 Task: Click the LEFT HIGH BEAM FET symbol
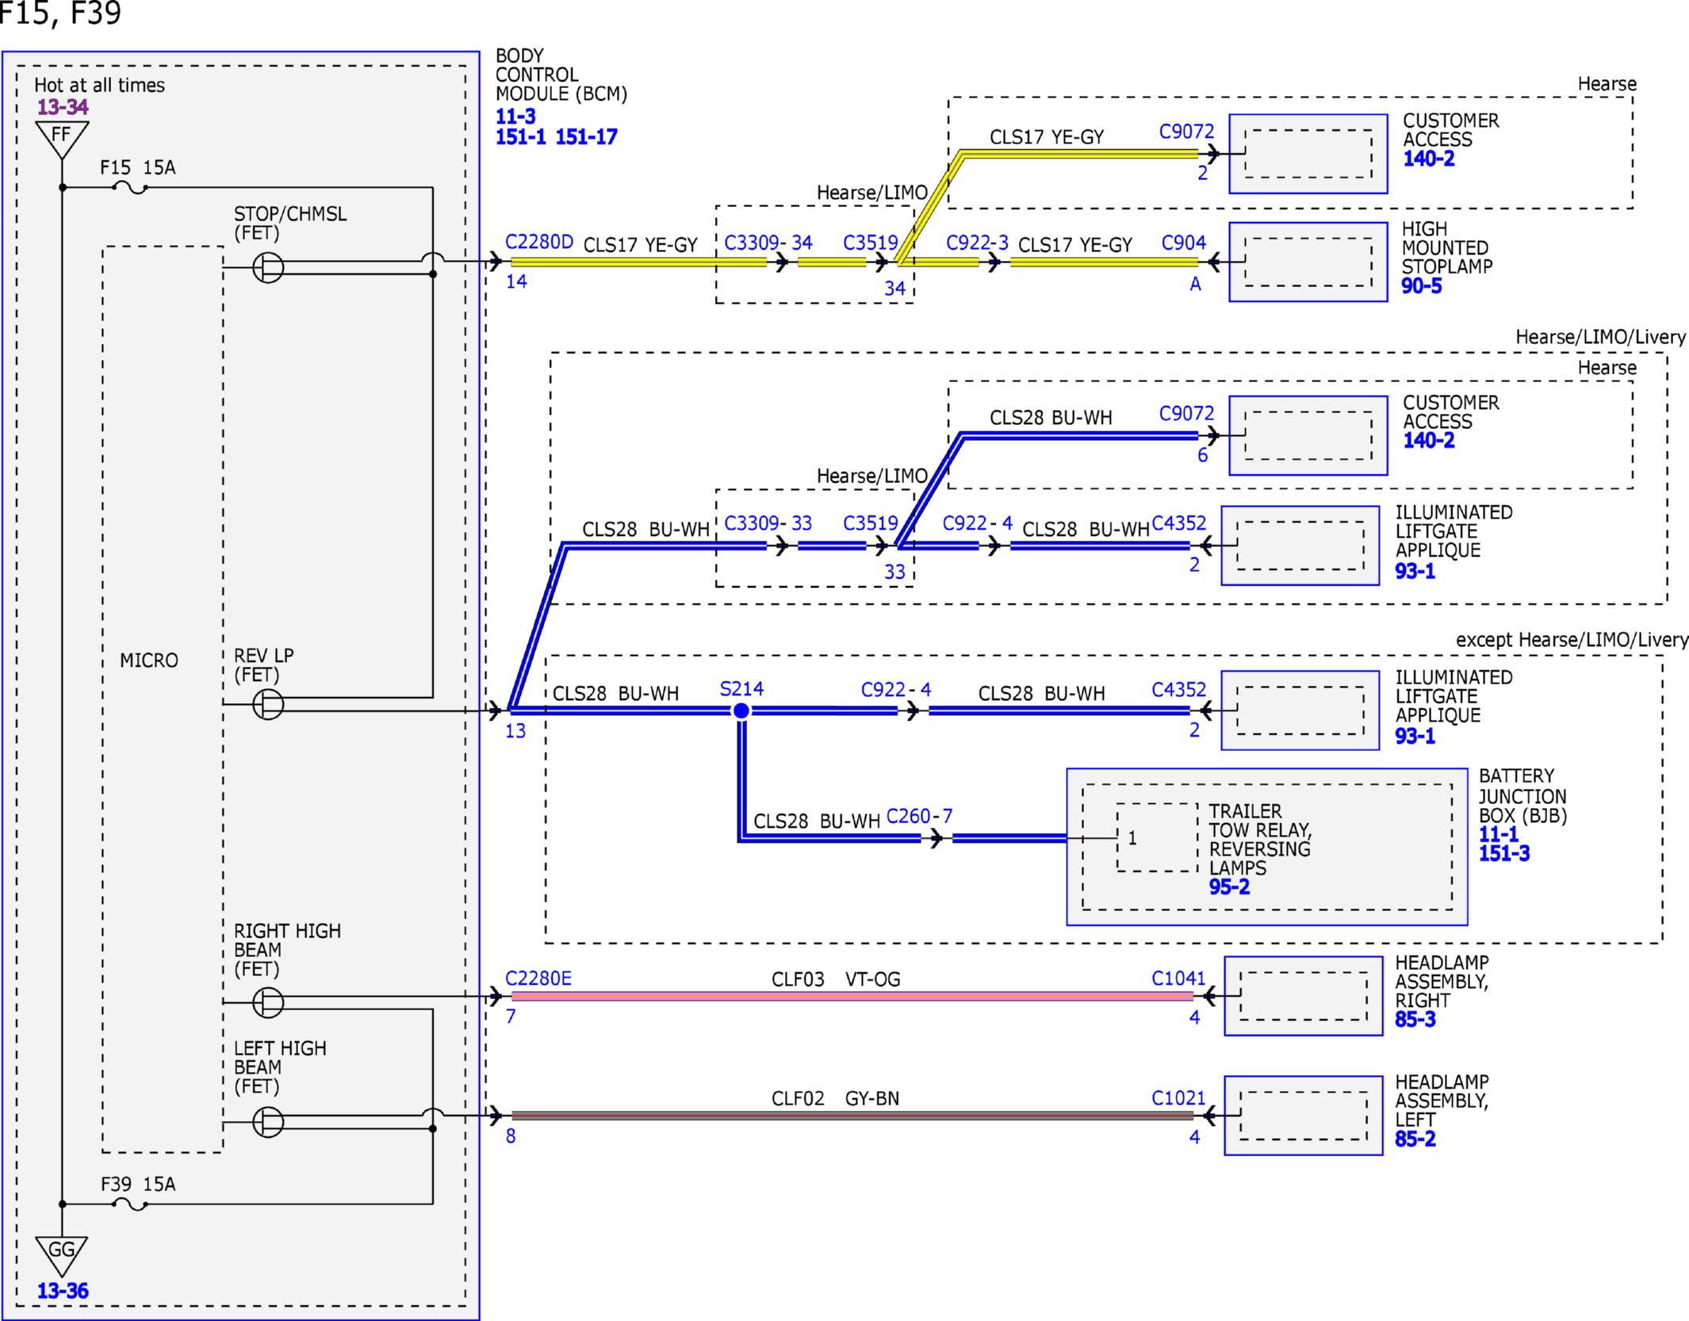point(268,1122)
